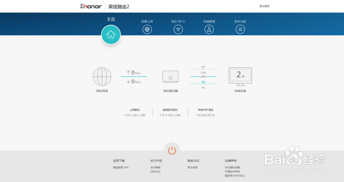The width and height of the screenshot is (344, 182).
Task: Click the upload speed 0 Kbps
Action: pyautogui.click(x=133, y=72)
